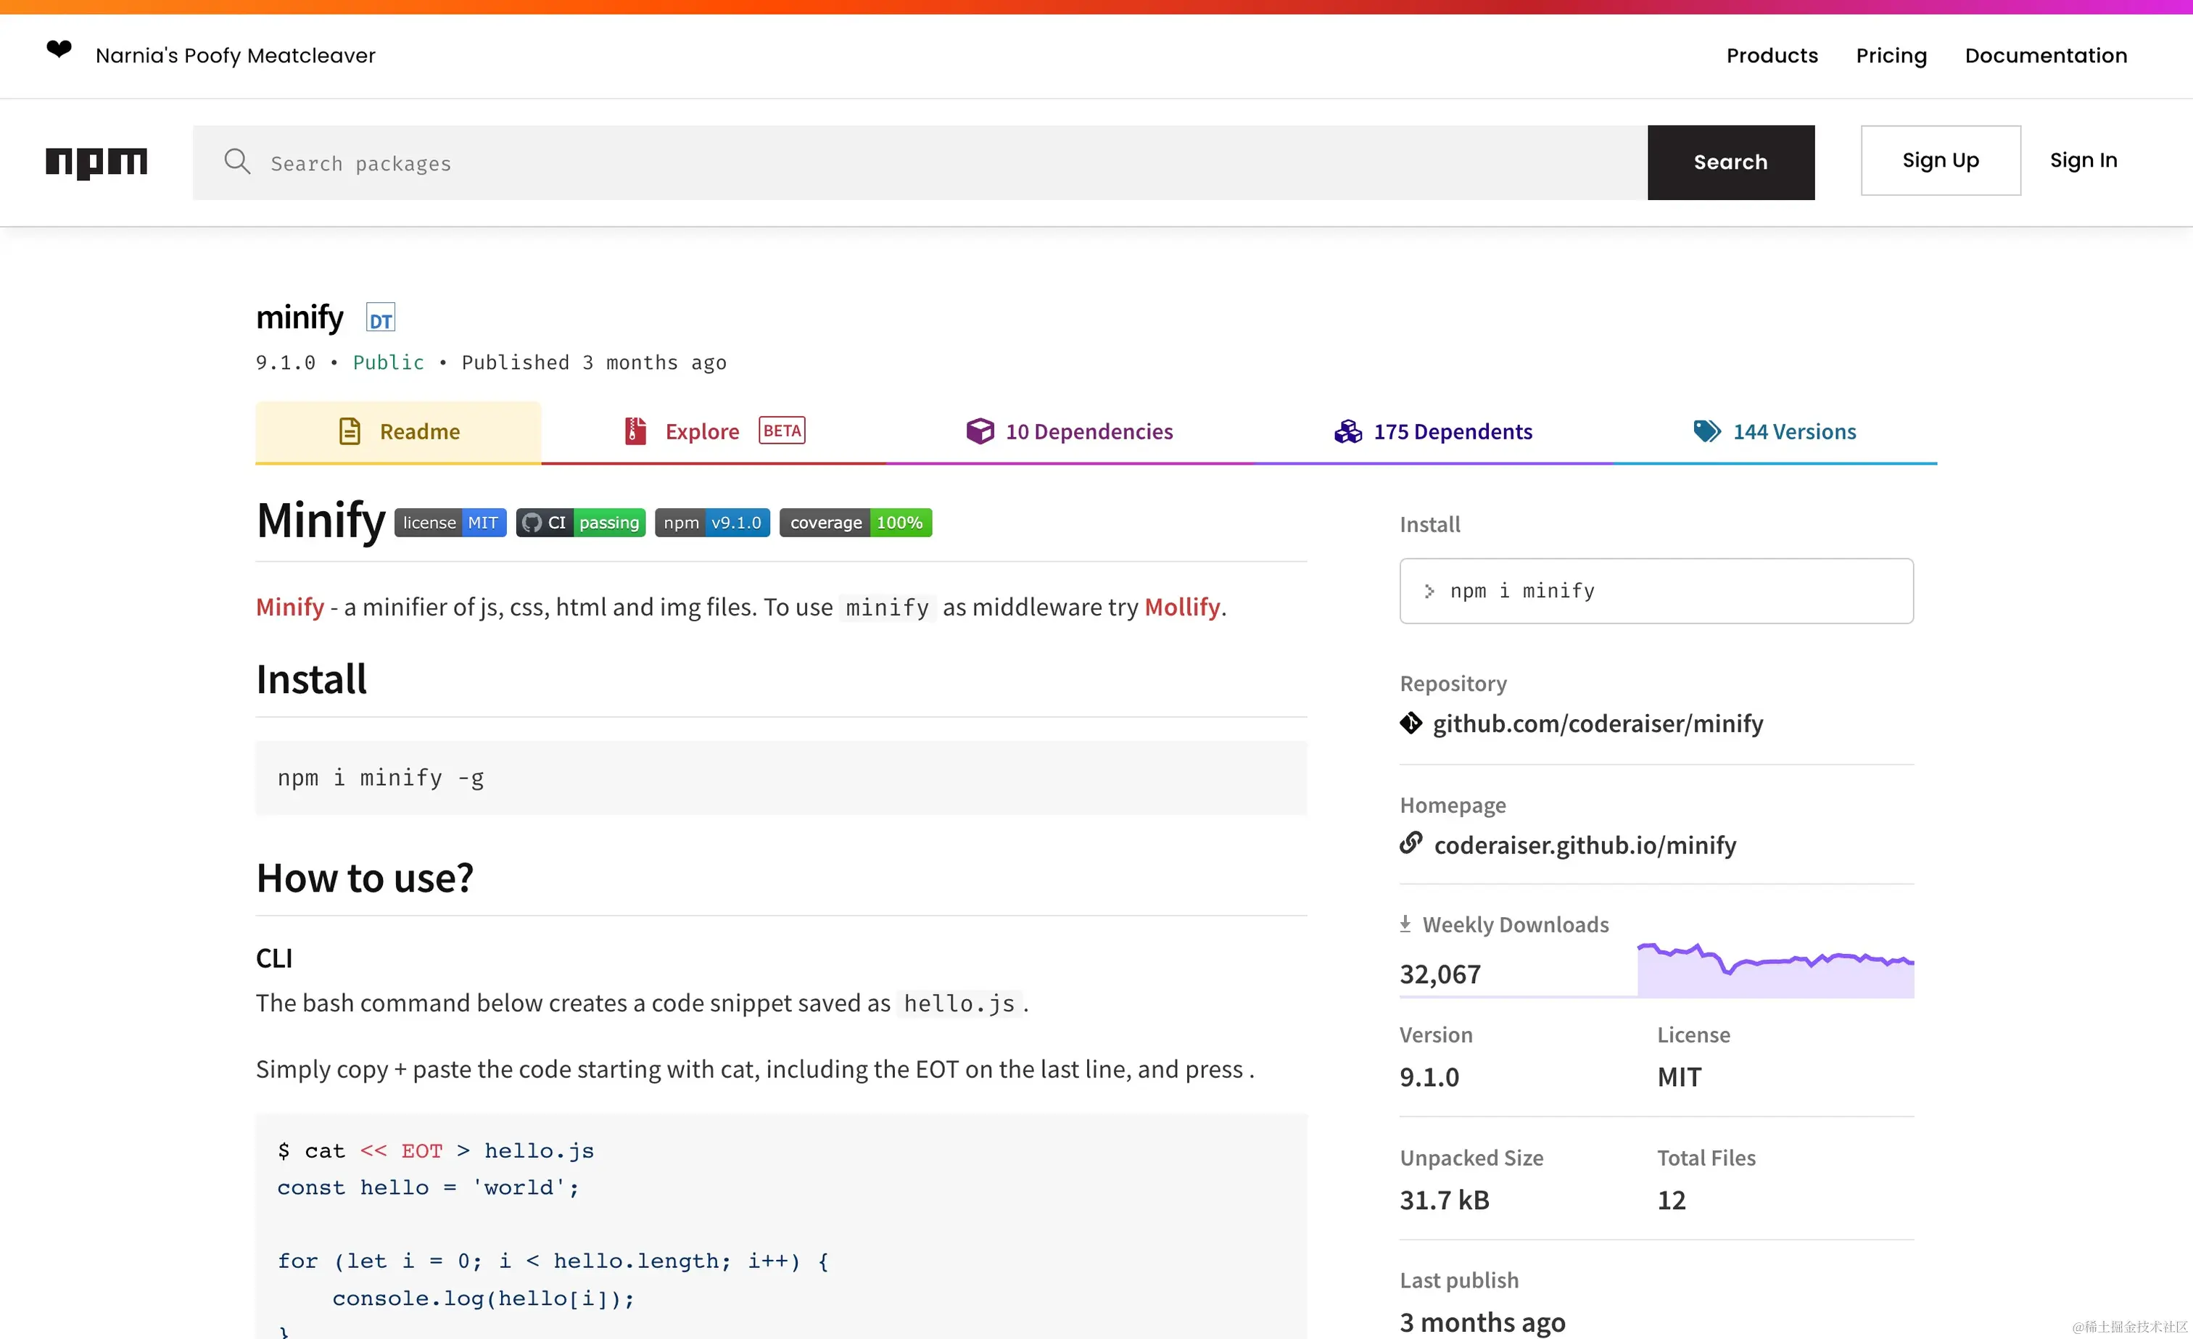
Task: View the 144 Versions tab
Action: 1775,432
